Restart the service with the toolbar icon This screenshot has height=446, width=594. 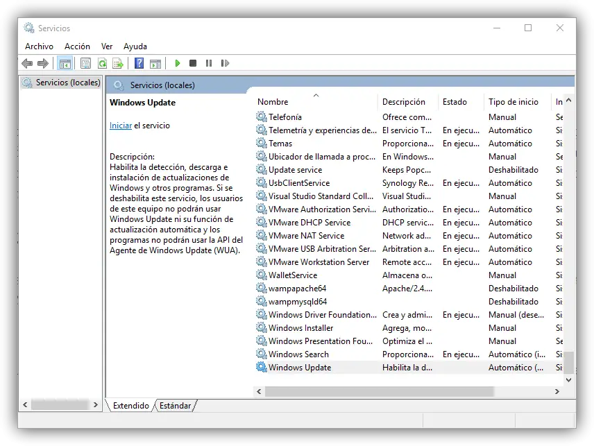225,63
